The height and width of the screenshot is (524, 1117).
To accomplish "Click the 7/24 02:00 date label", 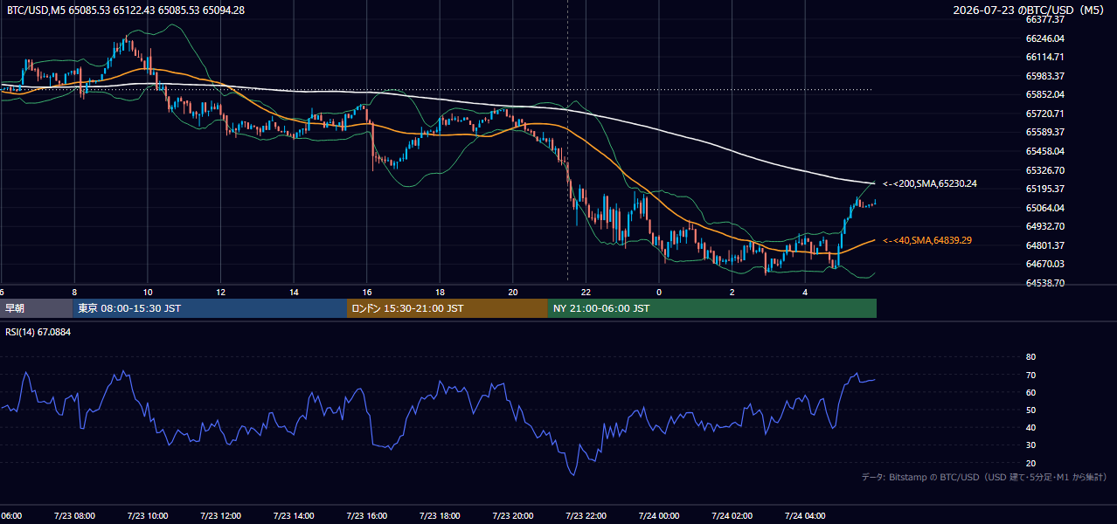I will [x=732, y=516].
